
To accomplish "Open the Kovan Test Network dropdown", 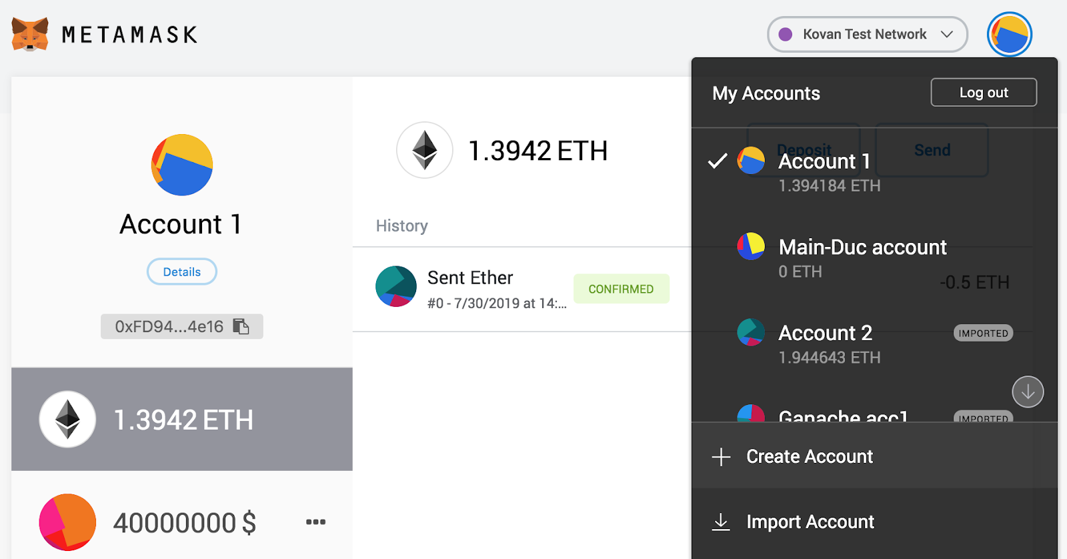I will coord(867,34).
